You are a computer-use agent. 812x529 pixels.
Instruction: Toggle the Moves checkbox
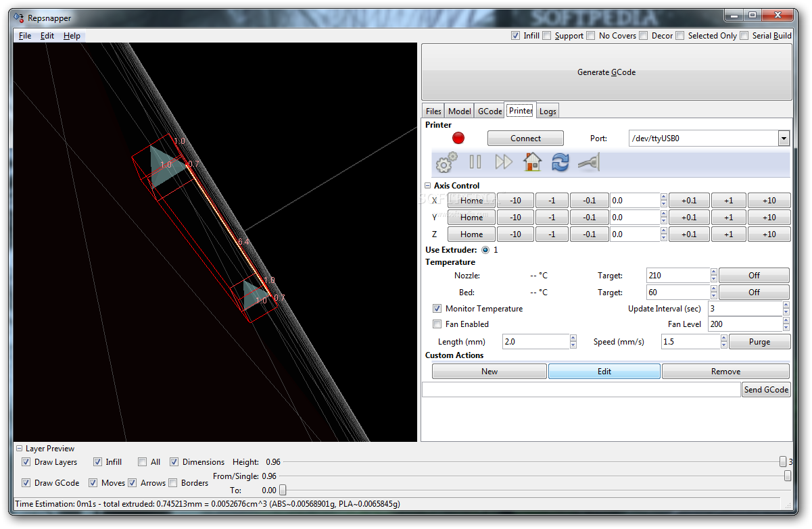click(93, 482)
